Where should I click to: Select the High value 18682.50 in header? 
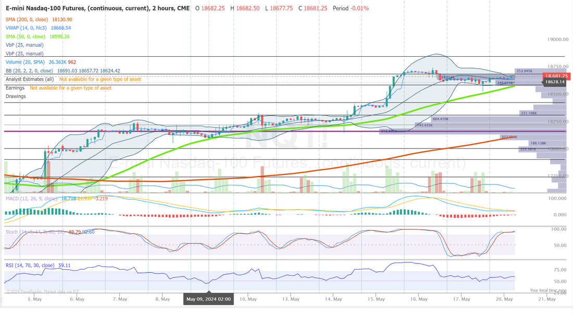click(247, 8)
